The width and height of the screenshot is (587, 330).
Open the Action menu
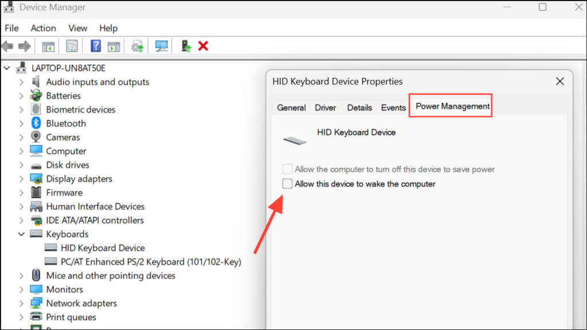[x=44, y=28]
